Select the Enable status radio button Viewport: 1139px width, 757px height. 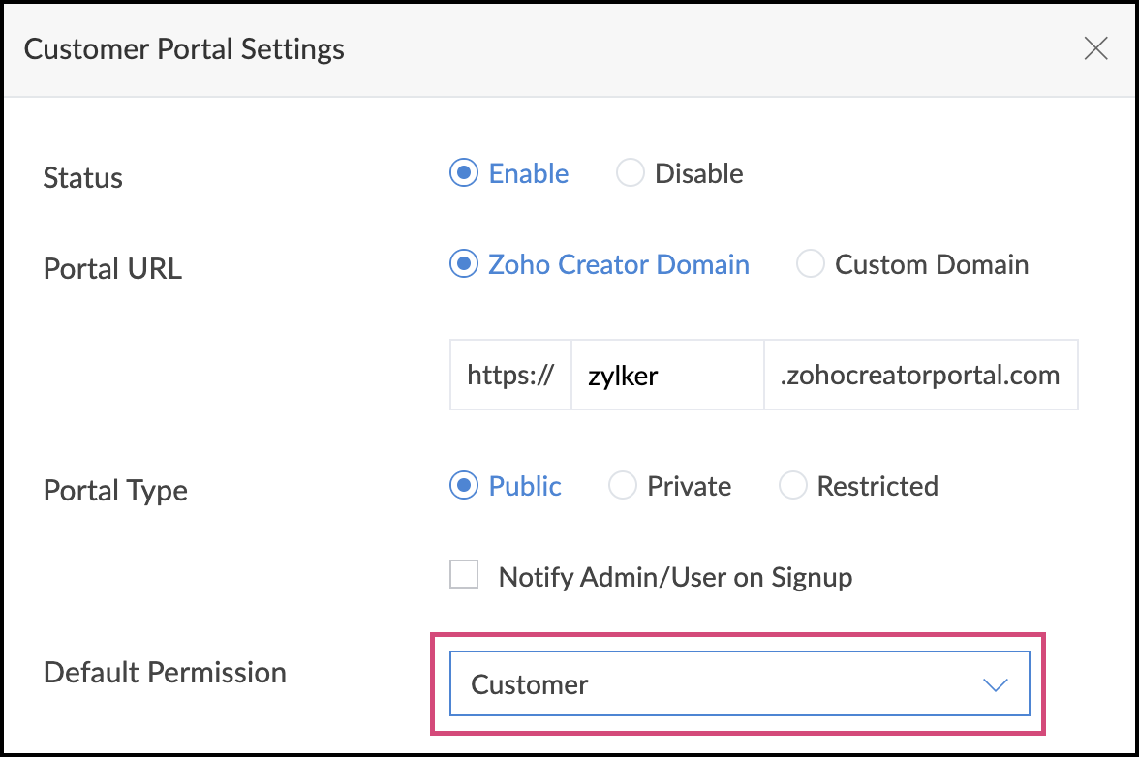tap(465, 173)
